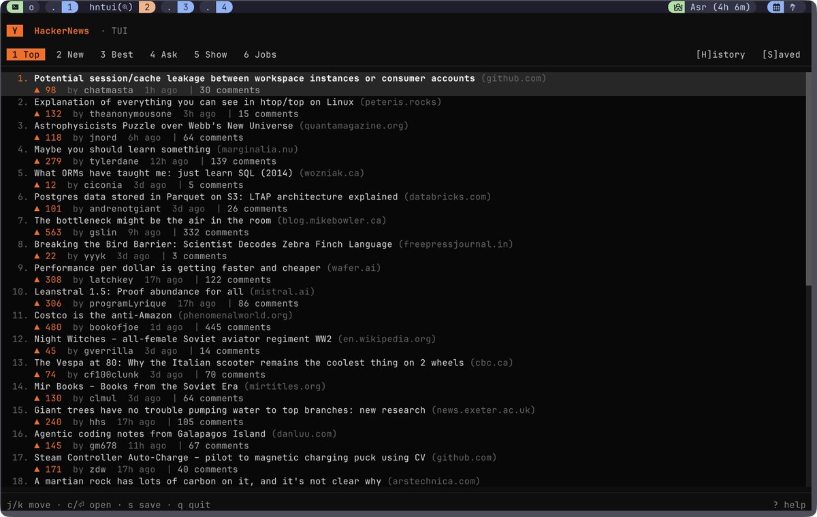Open the [S]aved stories view
Image resolution: width=817 pixels, height=517 pixels.
pos(781,54)
